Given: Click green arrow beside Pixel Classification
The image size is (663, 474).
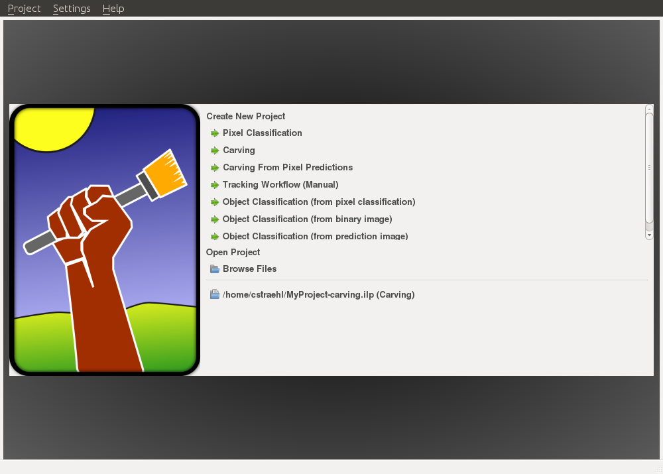Looking at the screenshot, I should (215, 133).
